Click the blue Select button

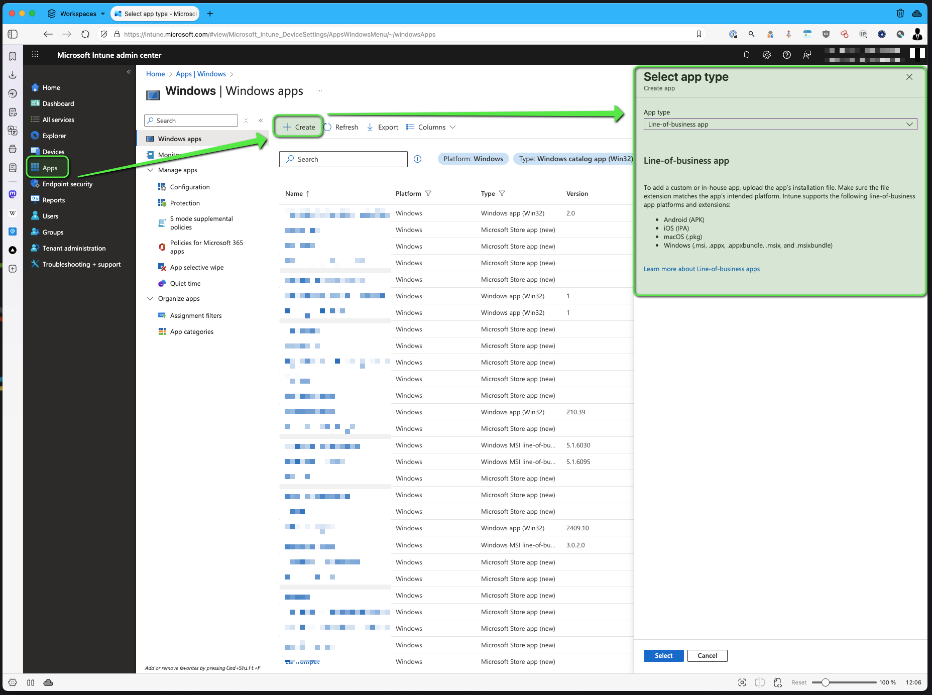point(663,655)
